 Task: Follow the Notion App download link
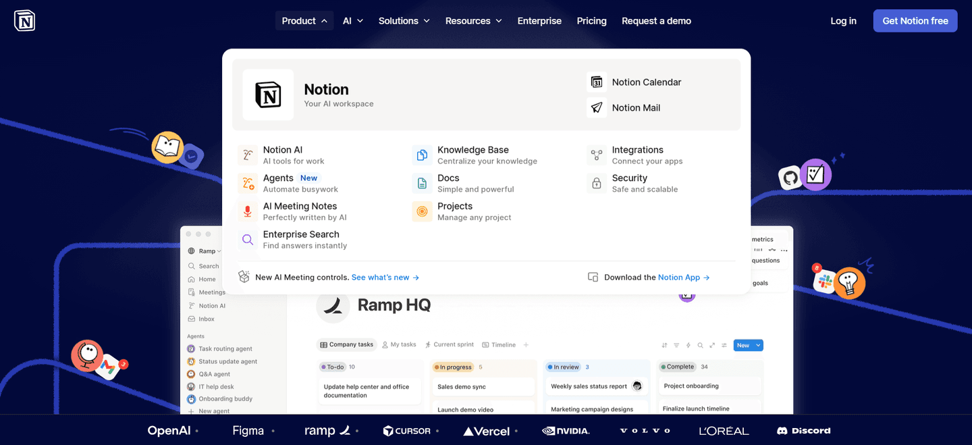pyautogui.click(x=684, y=278)
